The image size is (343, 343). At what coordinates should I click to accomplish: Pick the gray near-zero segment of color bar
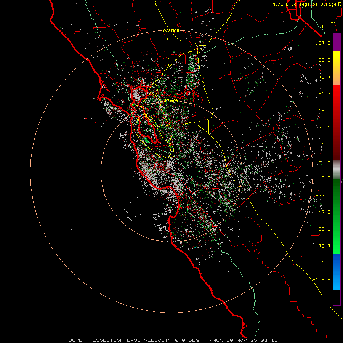[337, 169]
